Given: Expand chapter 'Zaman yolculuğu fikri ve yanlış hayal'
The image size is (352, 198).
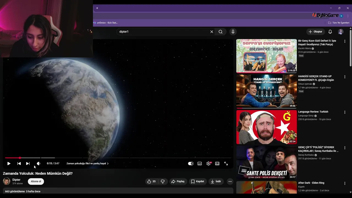Looking at the screenshot, I should click(x=87, y=163).
